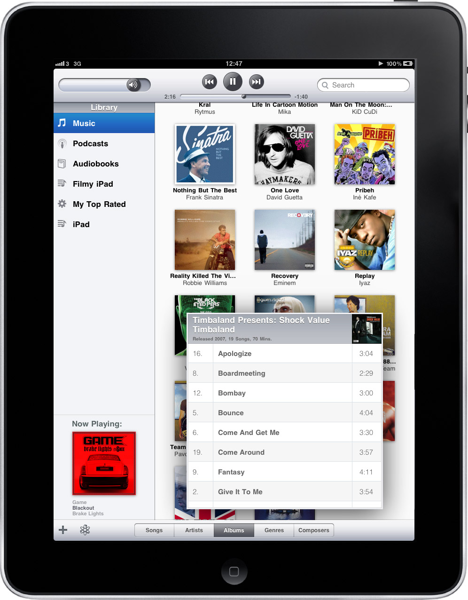Click the volume speaker knob
This screenshot has height=600, width=468.
[x=133, y=85]
